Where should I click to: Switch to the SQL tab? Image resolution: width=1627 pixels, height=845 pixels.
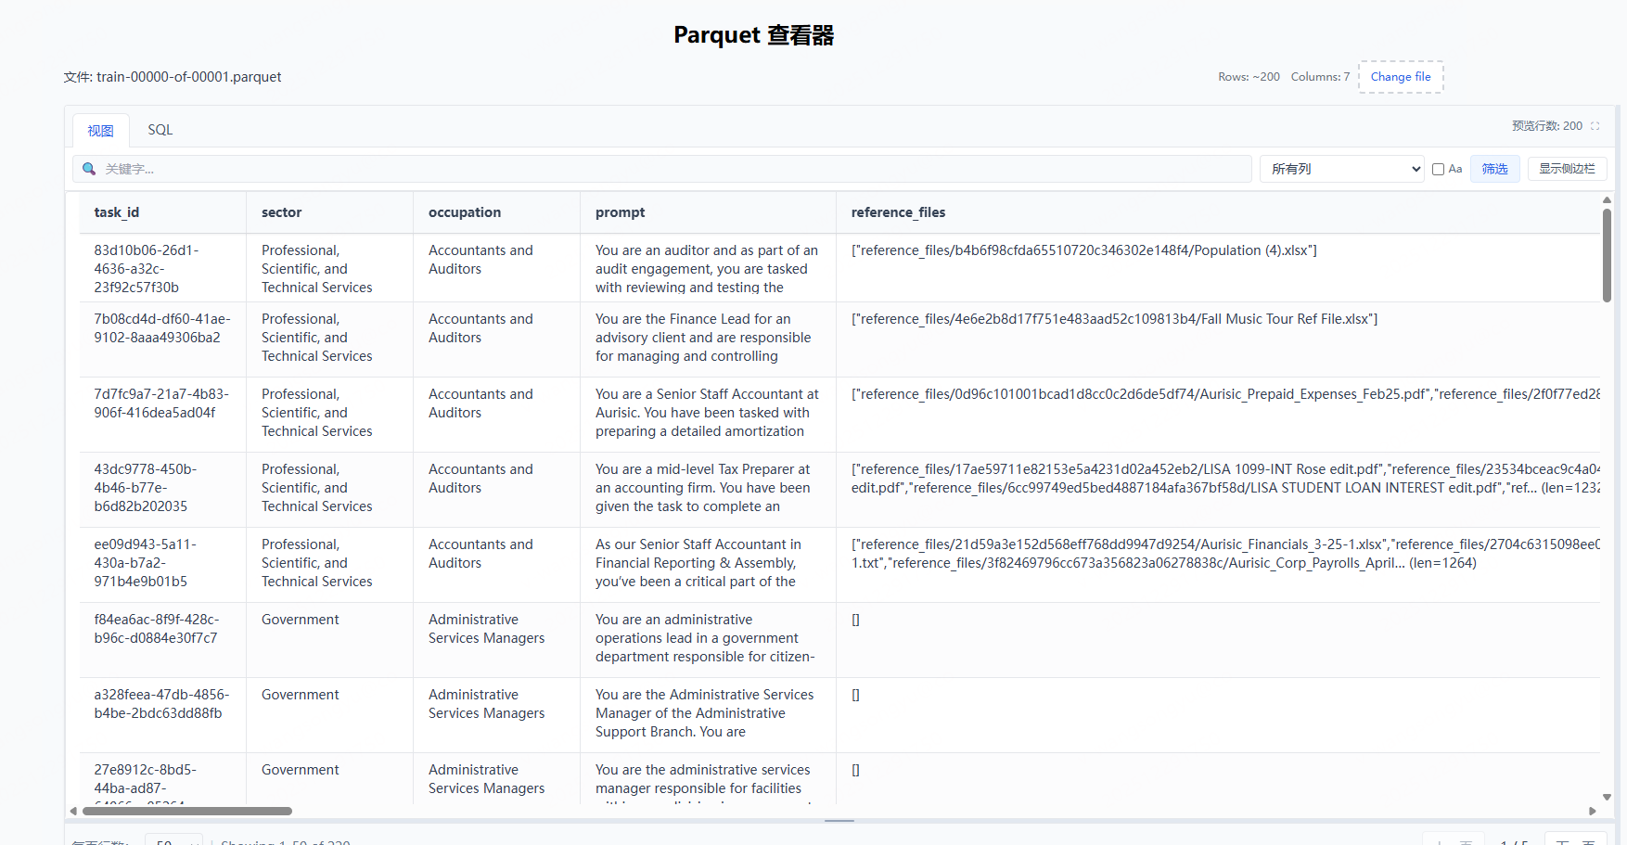[160, 130]
